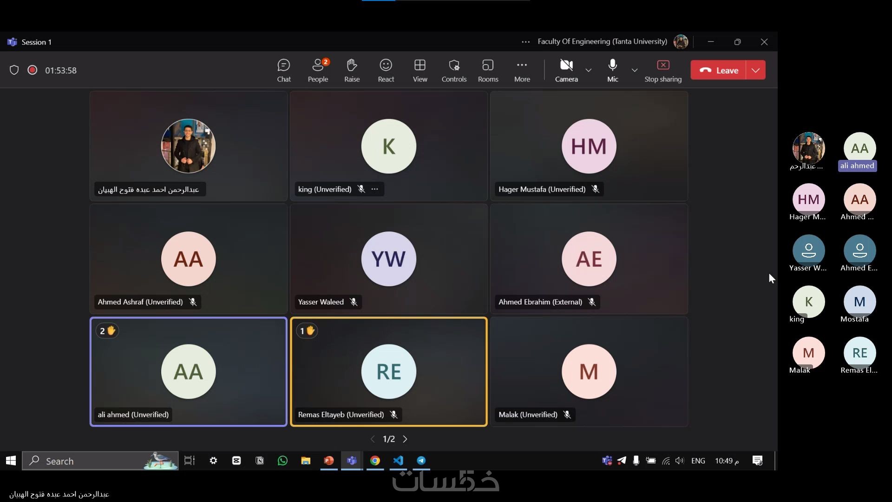The height and width of the screenshot is (502, 892).
Task: Open the More actions menu
Action: 522,70
